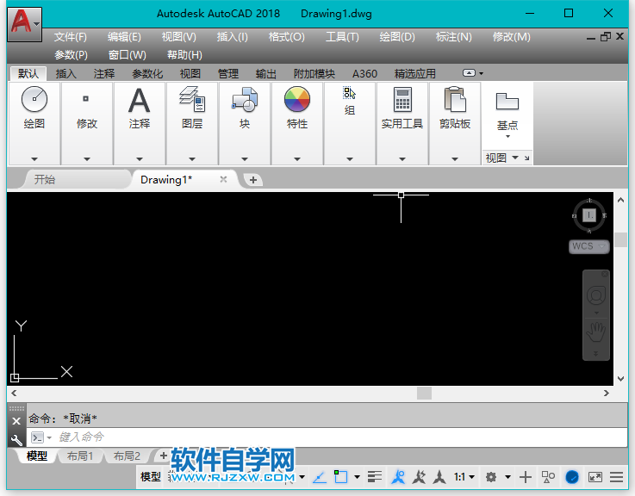This screenshot has height=496, width=635.
Task: Toggle polar tracking in status bar
Action: click(320, 477)
